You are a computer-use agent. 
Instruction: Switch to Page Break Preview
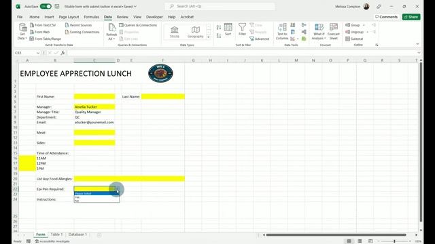(x=370, y=241)
